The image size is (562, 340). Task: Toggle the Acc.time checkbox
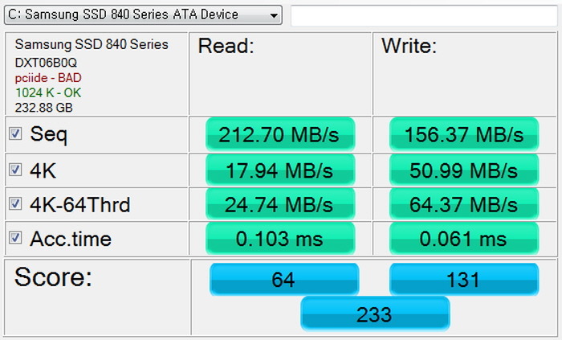(x=15, y=237)
